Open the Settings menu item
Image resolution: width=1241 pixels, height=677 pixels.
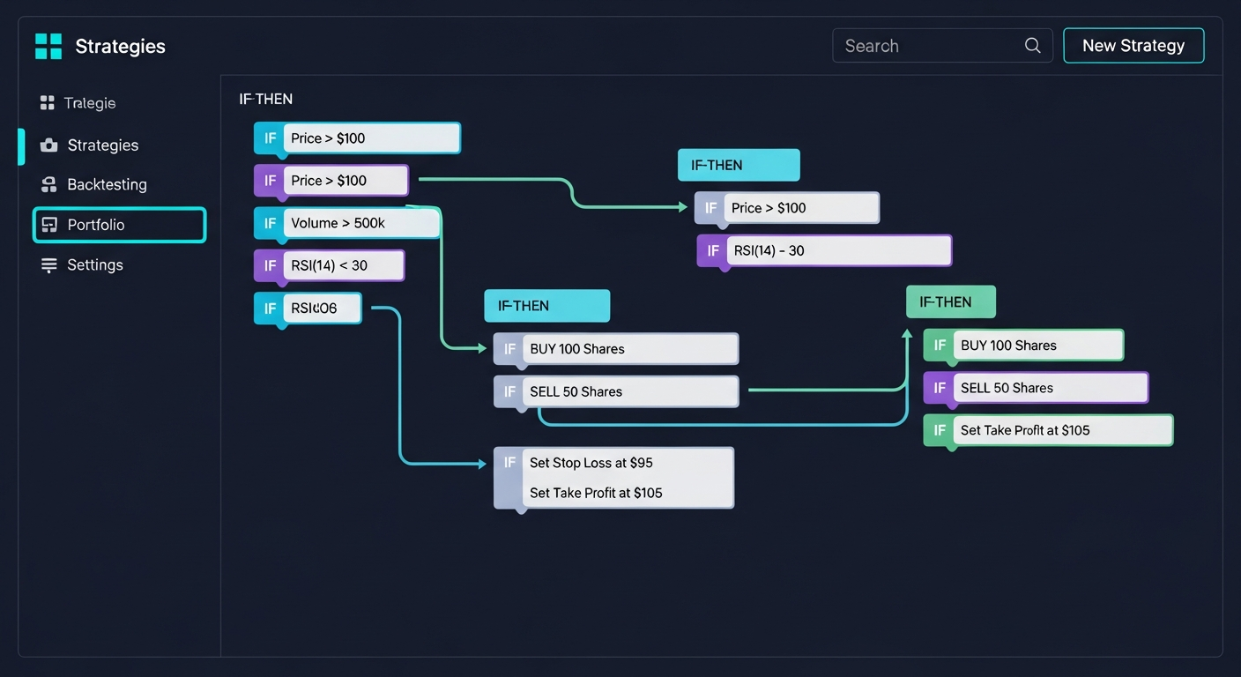(94, 265)
